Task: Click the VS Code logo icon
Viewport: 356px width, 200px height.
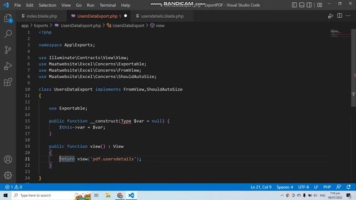Action: point(6,5)
